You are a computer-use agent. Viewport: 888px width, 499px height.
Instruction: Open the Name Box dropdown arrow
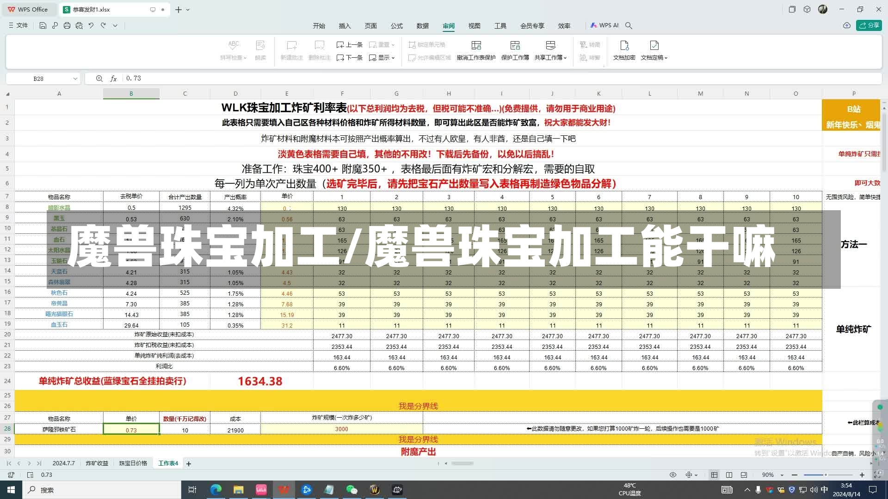point(75,79)
